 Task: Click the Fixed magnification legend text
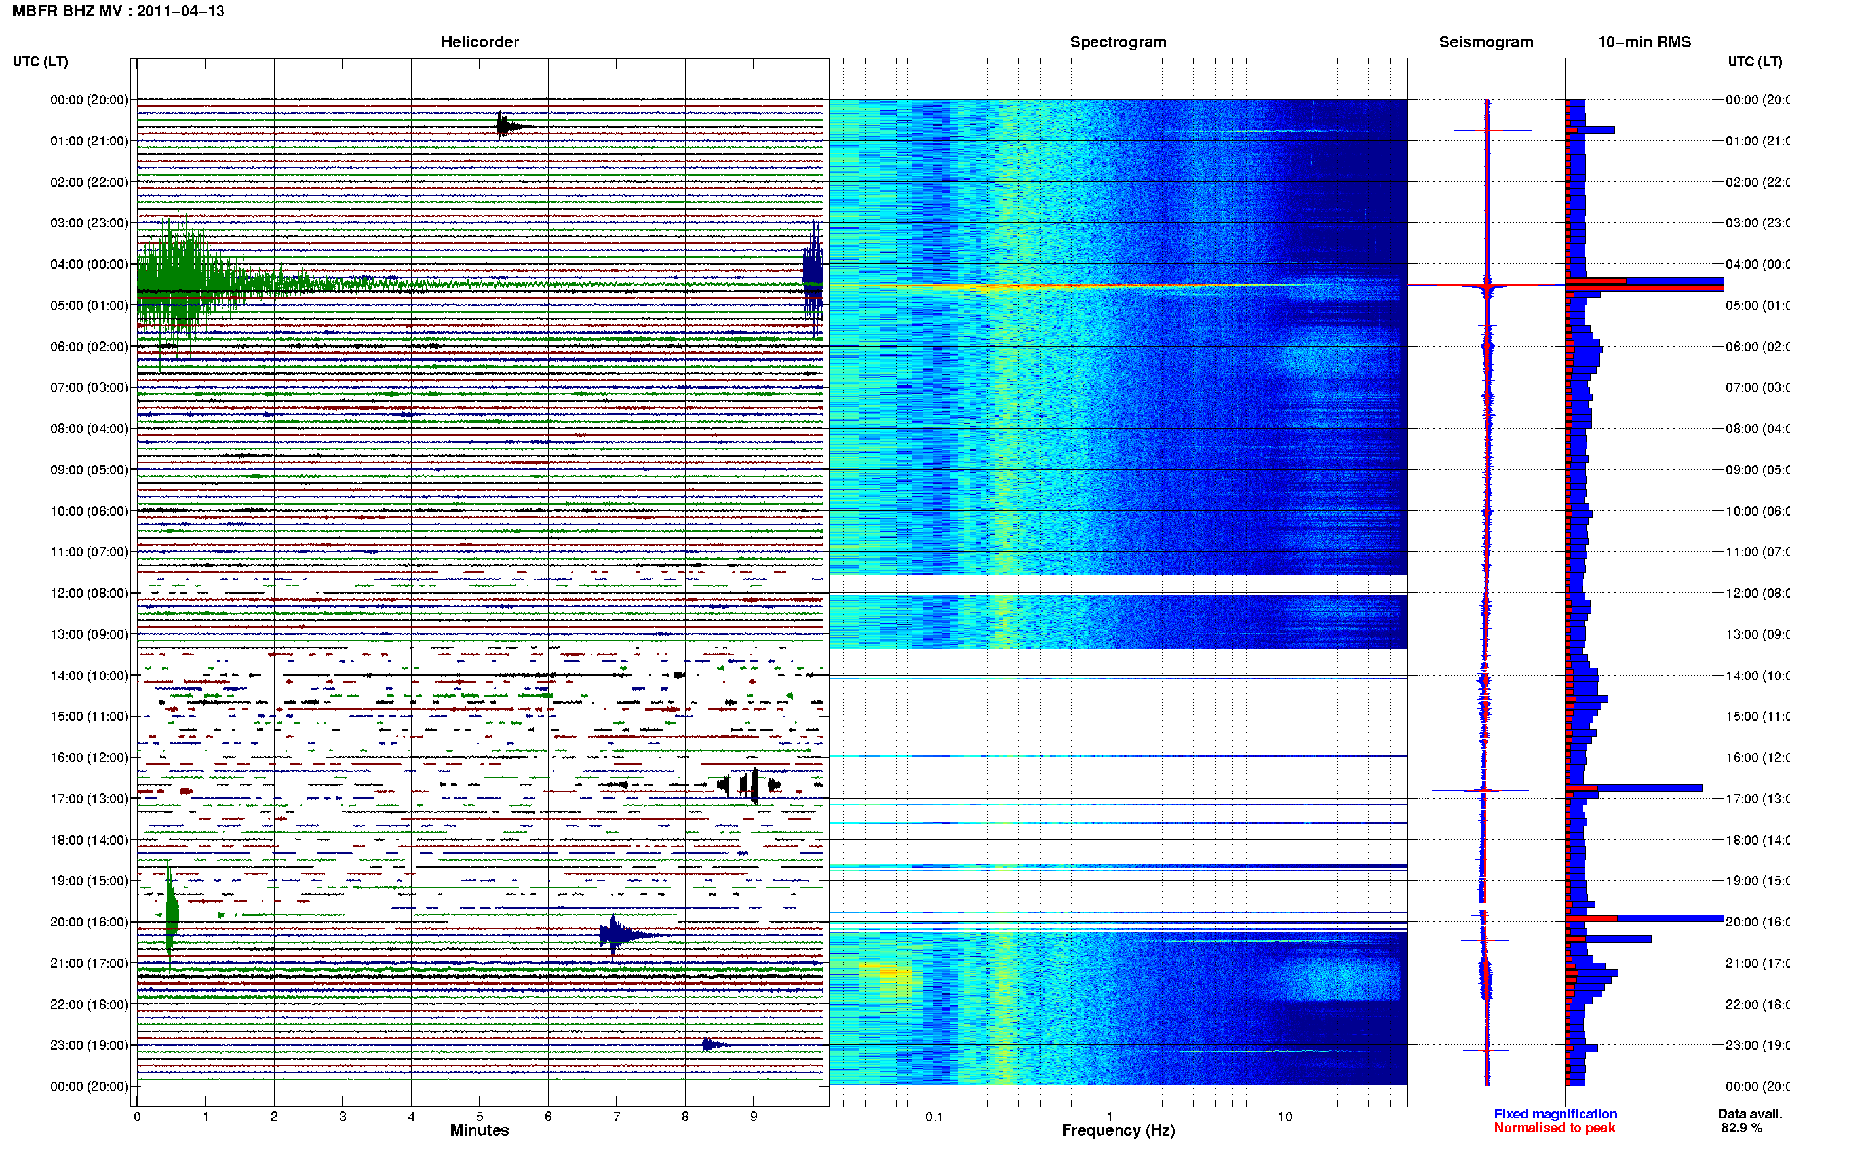point(1555,1113)
